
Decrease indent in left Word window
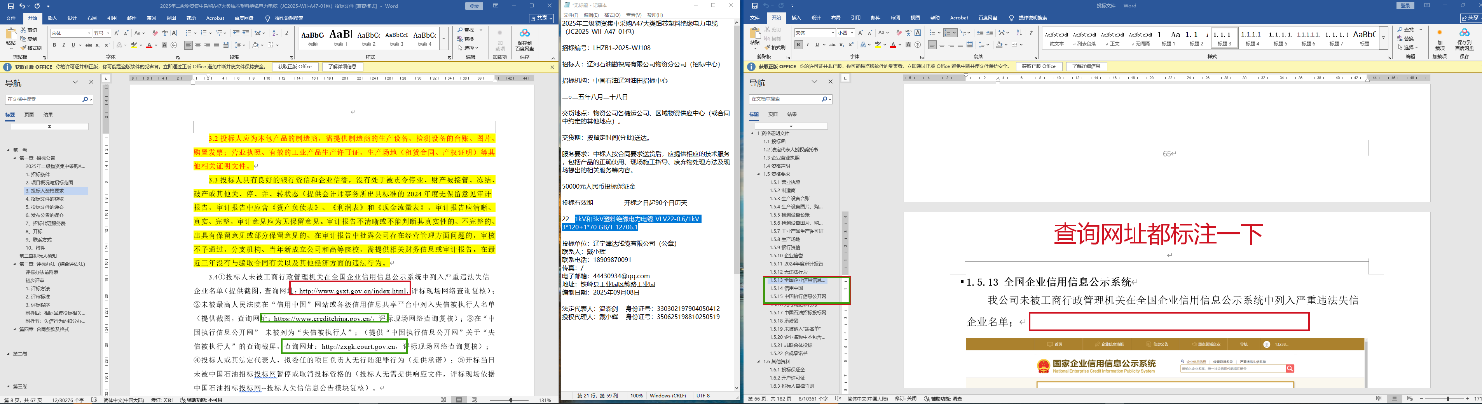click(236, 33)
